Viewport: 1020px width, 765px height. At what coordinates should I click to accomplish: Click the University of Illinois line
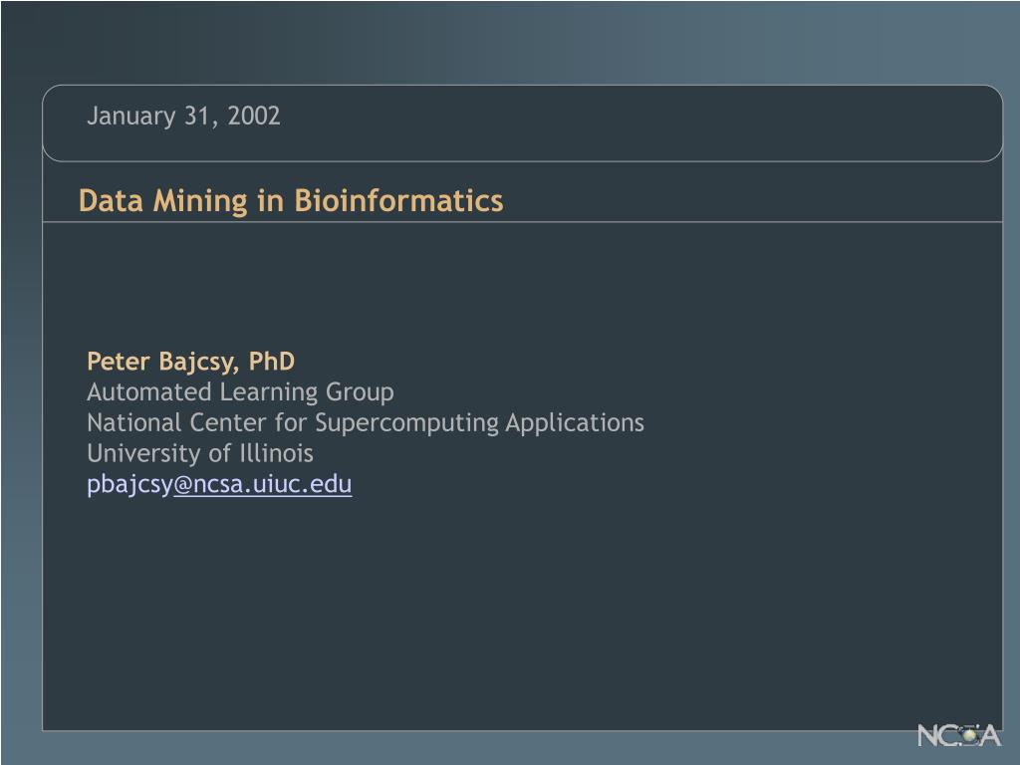tap(199, 453)
